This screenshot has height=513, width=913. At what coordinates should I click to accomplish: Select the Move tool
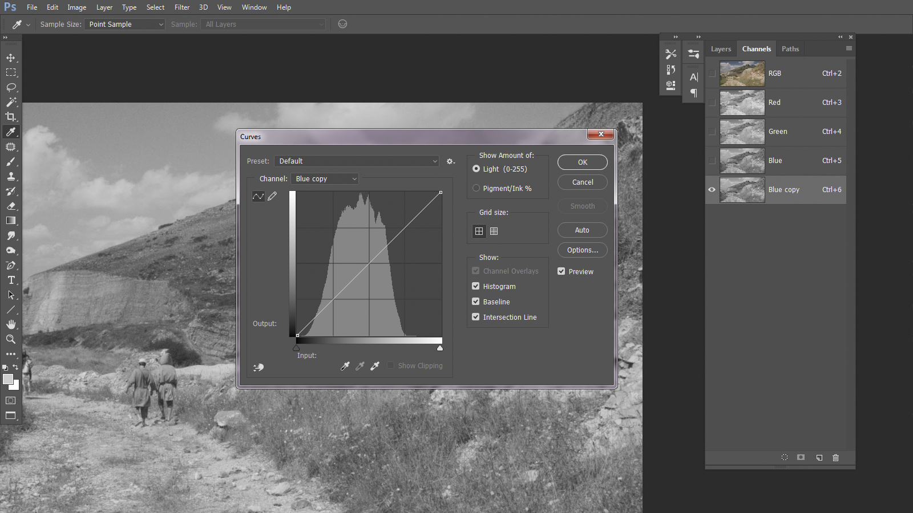point(11,58)
